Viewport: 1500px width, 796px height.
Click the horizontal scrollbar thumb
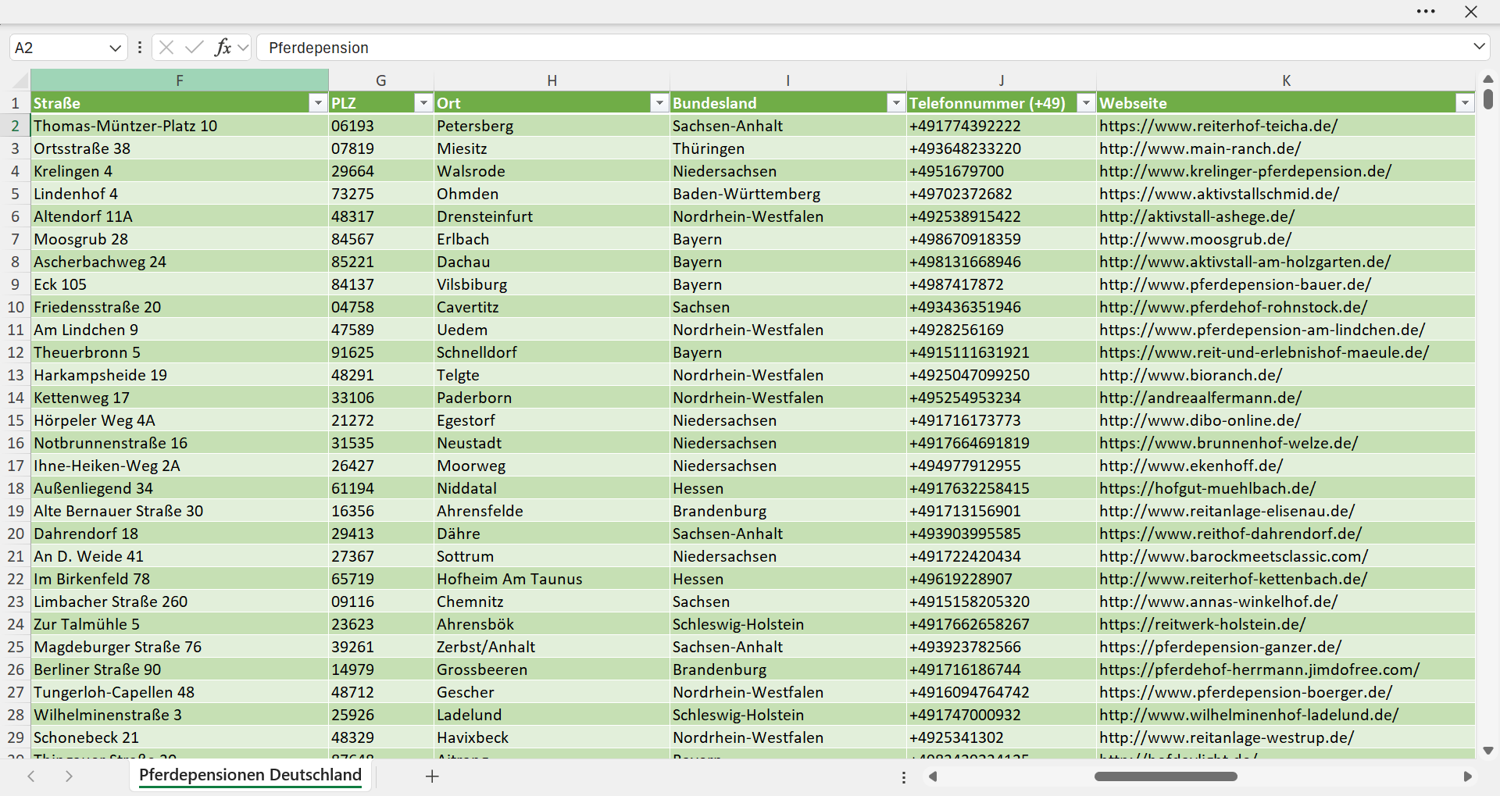[1166, 776]
